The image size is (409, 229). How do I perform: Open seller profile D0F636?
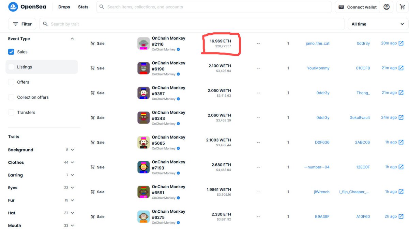pos(322,142)
